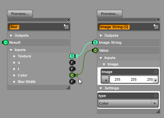Expand the Blur Width parameter arrow
Viewport: 164px width, 118px height.
(14, 82)
